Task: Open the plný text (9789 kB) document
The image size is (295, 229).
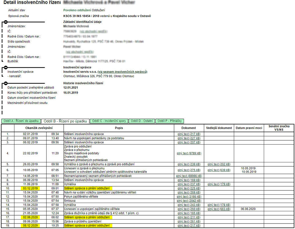Action: click(189, 153)
